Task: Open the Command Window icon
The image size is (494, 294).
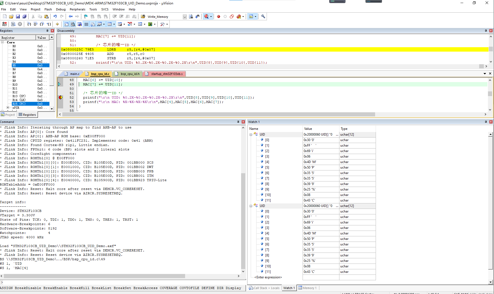Action: 66,24
